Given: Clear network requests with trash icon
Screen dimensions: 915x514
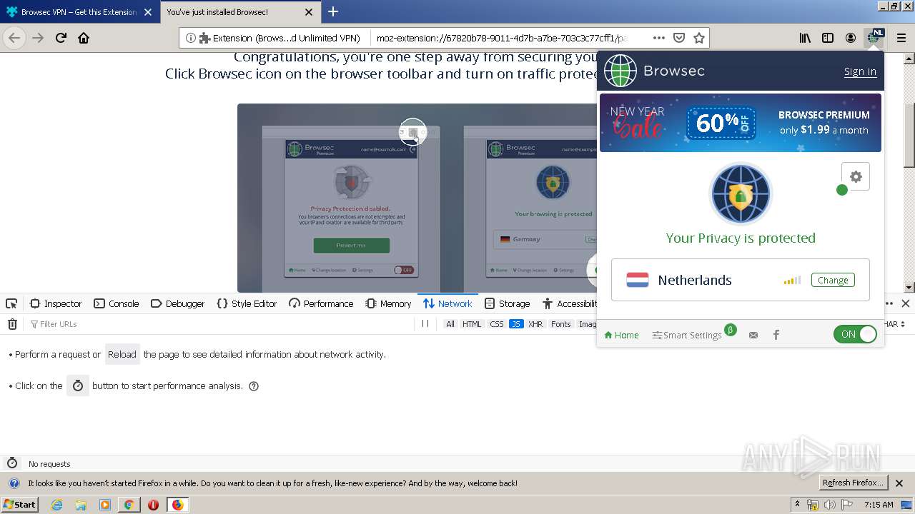Looking at the screenshot, I should [x=12, y=324].
